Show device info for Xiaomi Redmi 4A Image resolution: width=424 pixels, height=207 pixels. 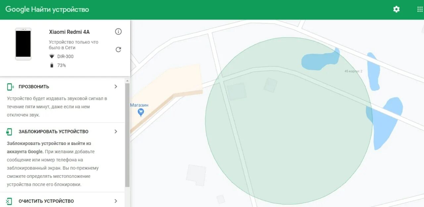[x=118, y=32]
